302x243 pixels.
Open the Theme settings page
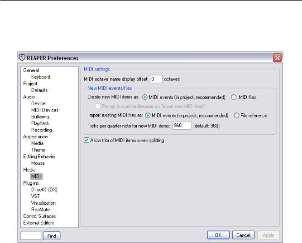(x=38, y=150)
